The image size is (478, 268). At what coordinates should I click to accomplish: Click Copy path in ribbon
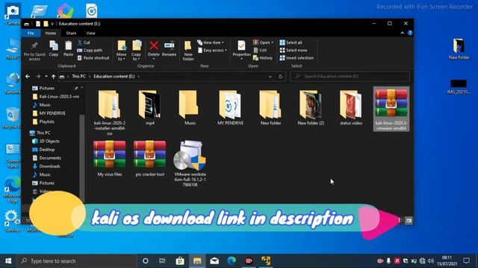[90, 50]
